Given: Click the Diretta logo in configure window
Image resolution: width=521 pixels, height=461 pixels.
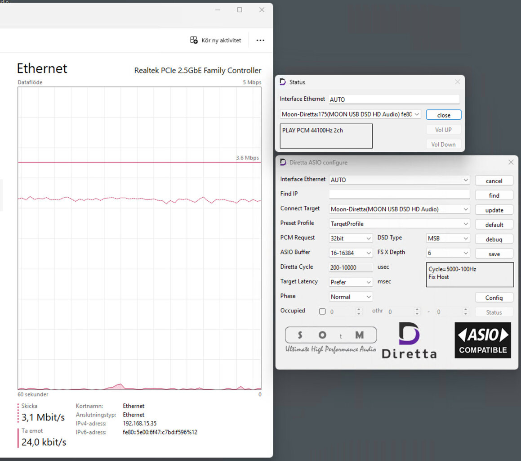Looking at the screenshot, I should 409,340.
